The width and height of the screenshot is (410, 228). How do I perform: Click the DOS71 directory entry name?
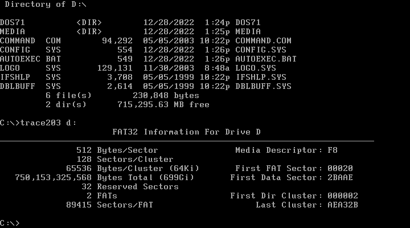point(13,22)
